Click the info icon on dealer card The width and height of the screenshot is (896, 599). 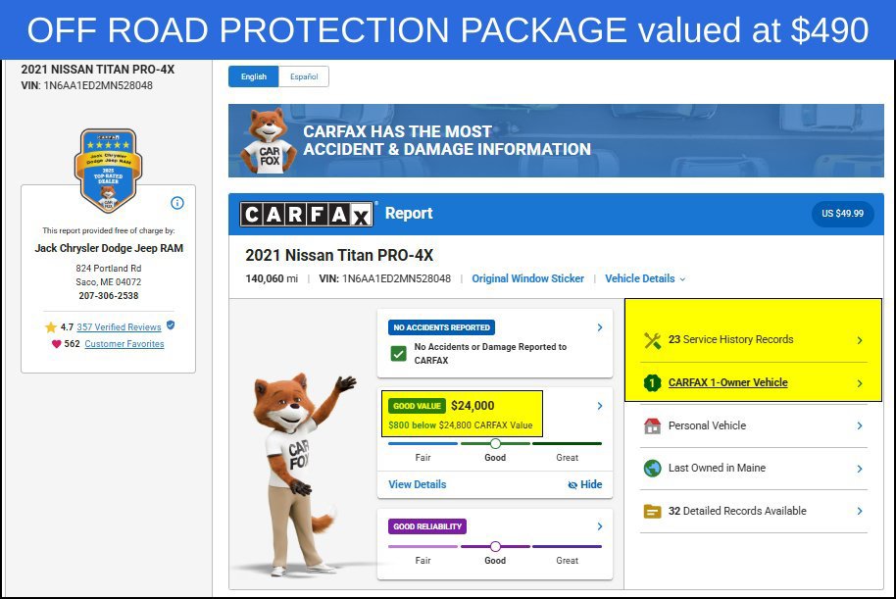[177, 203]
